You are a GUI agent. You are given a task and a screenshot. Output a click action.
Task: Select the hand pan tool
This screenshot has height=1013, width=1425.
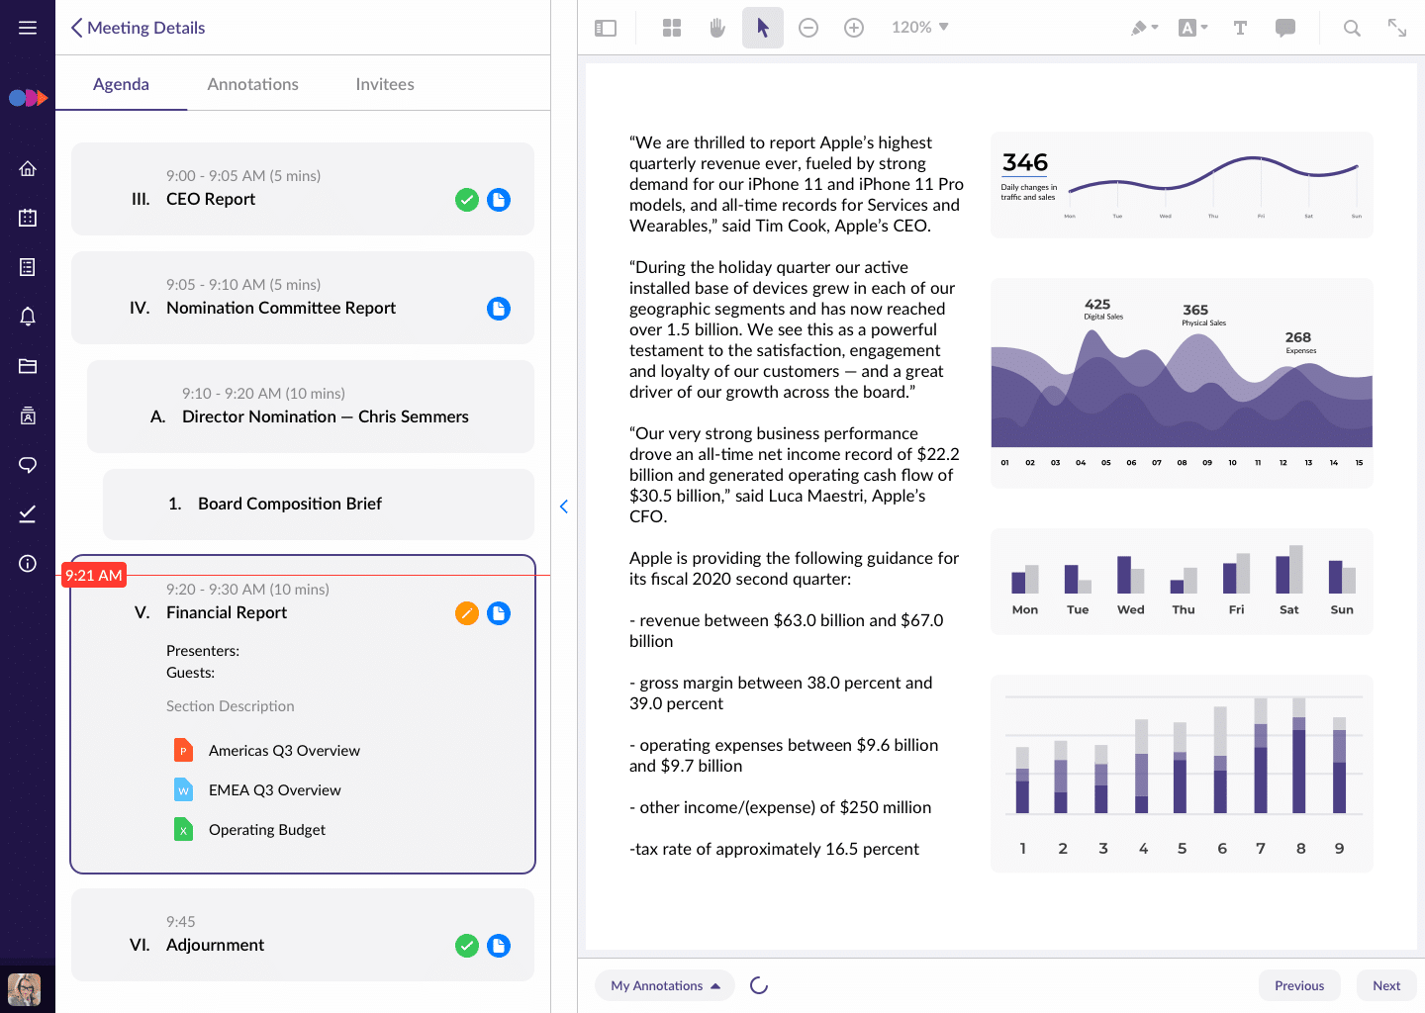[717, 28]
